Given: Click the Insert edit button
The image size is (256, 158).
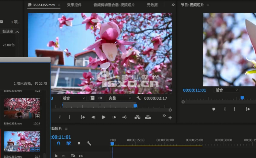Looking at the screenshot, I should tap(137, 117).
